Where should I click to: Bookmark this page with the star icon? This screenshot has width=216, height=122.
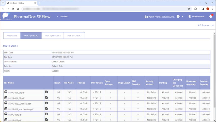(x=189, y=9)
